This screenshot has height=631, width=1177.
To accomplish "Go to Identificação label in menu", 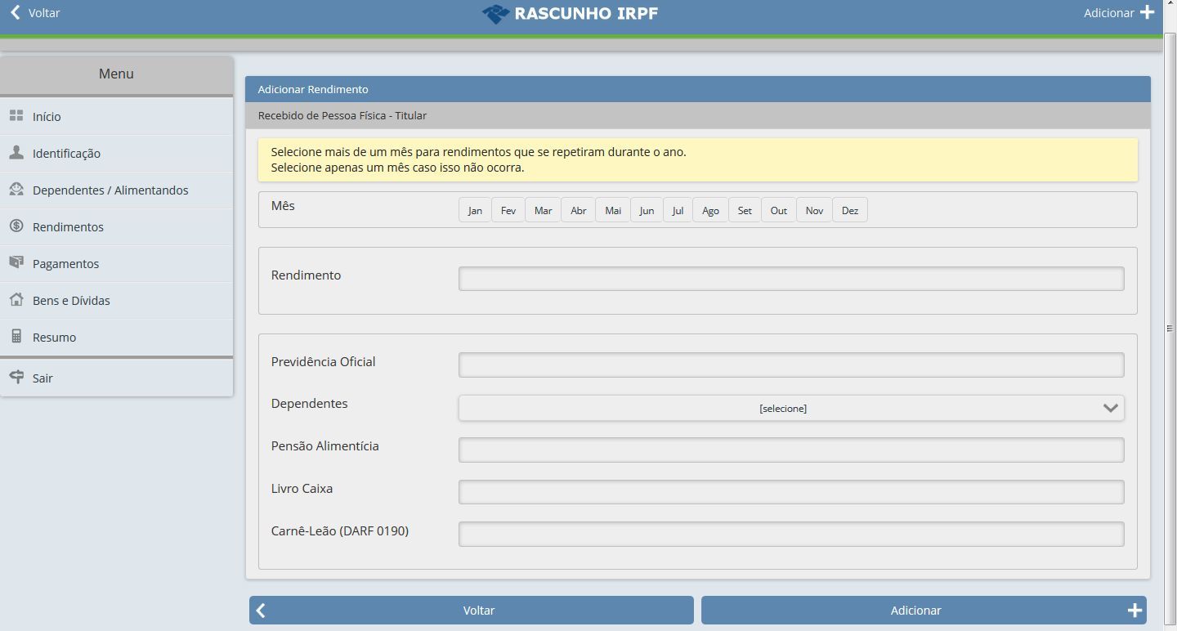I will [66, 154].
